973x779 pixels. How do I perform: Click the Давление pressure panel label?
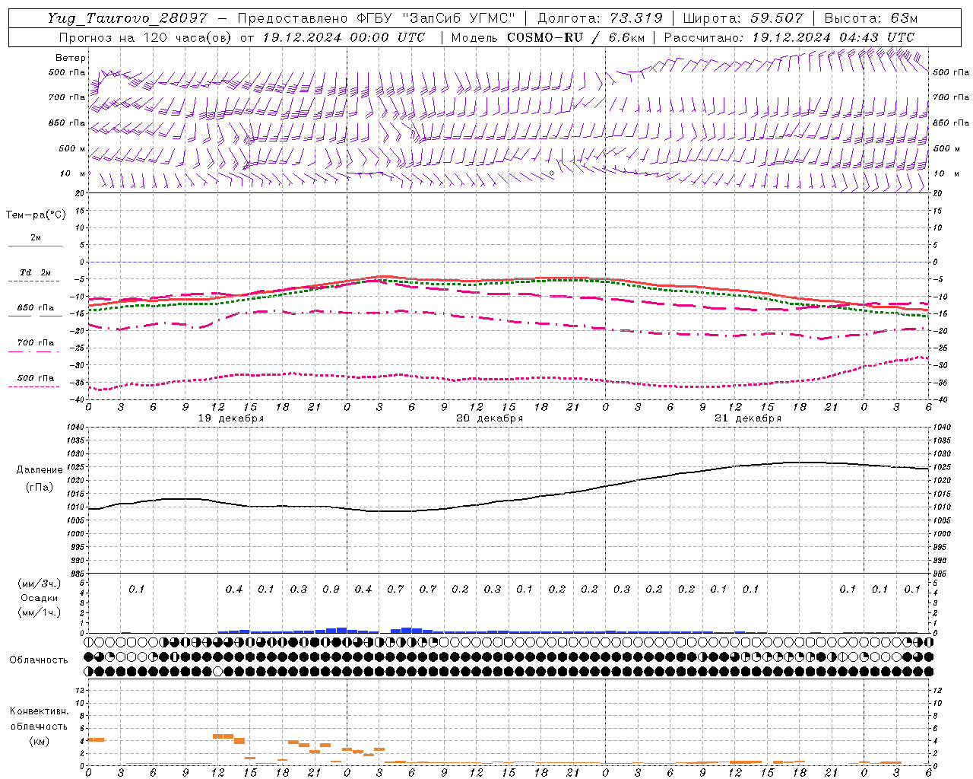(x=40, y=470)
